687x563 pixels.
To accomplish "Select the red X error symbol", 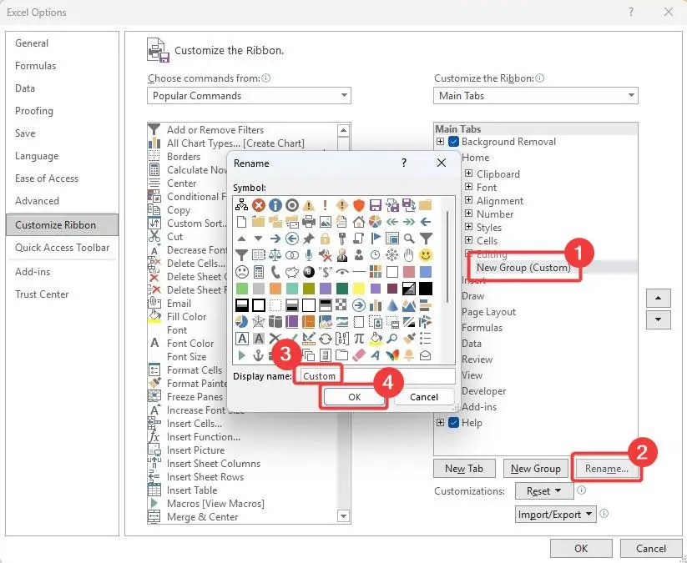I will 259,205.
